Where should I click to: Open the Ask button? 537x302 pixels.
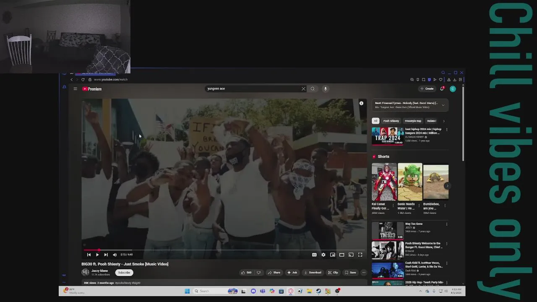pos(292,273)
